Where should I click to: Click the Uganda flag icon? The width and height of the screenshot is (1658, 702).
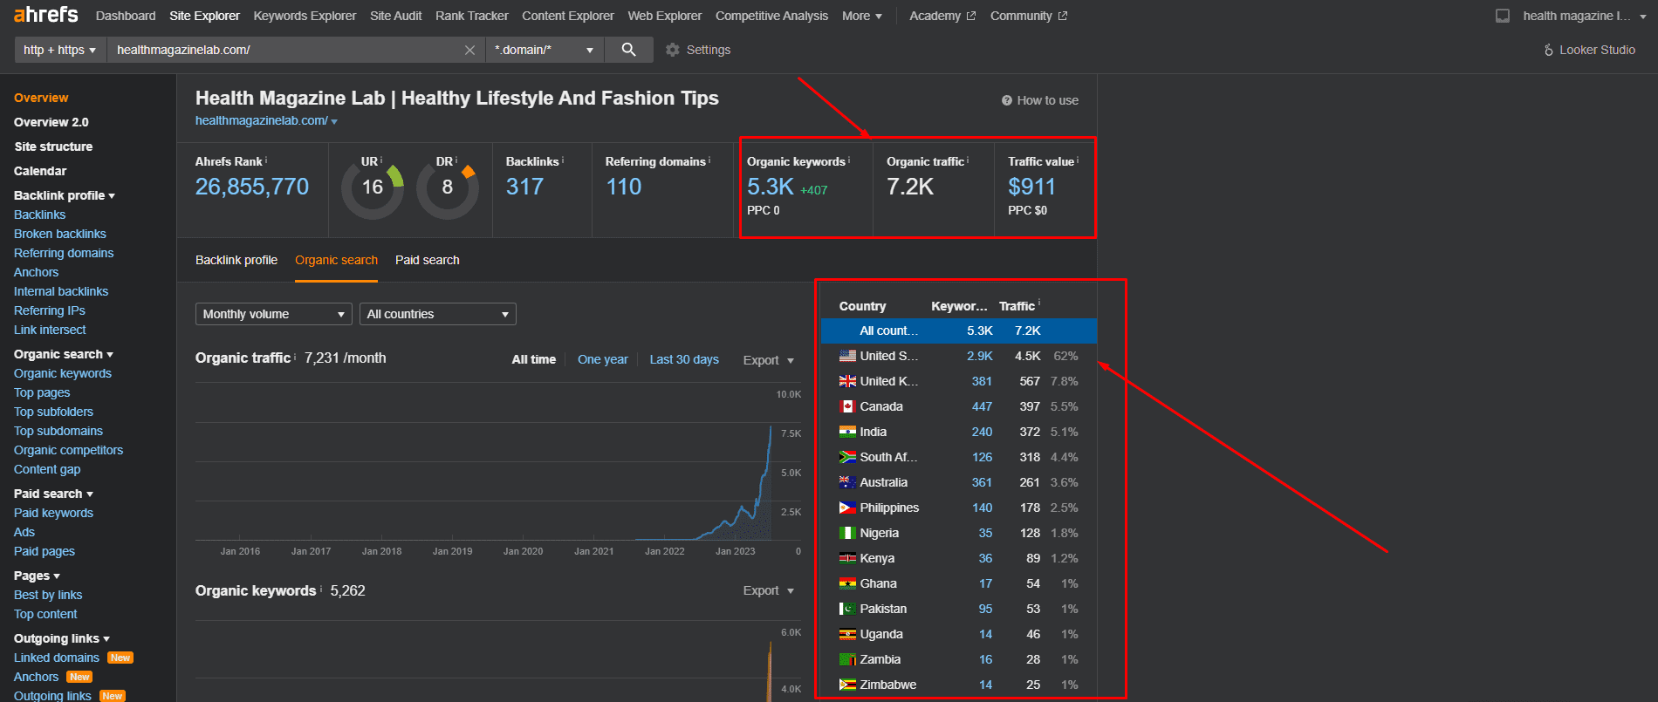pos(847,634)
